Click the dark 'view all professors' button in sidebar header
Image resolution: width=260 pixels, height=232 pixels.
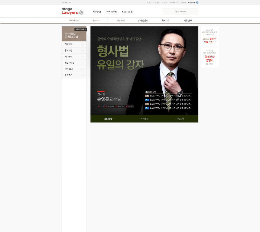pos(81,29)
